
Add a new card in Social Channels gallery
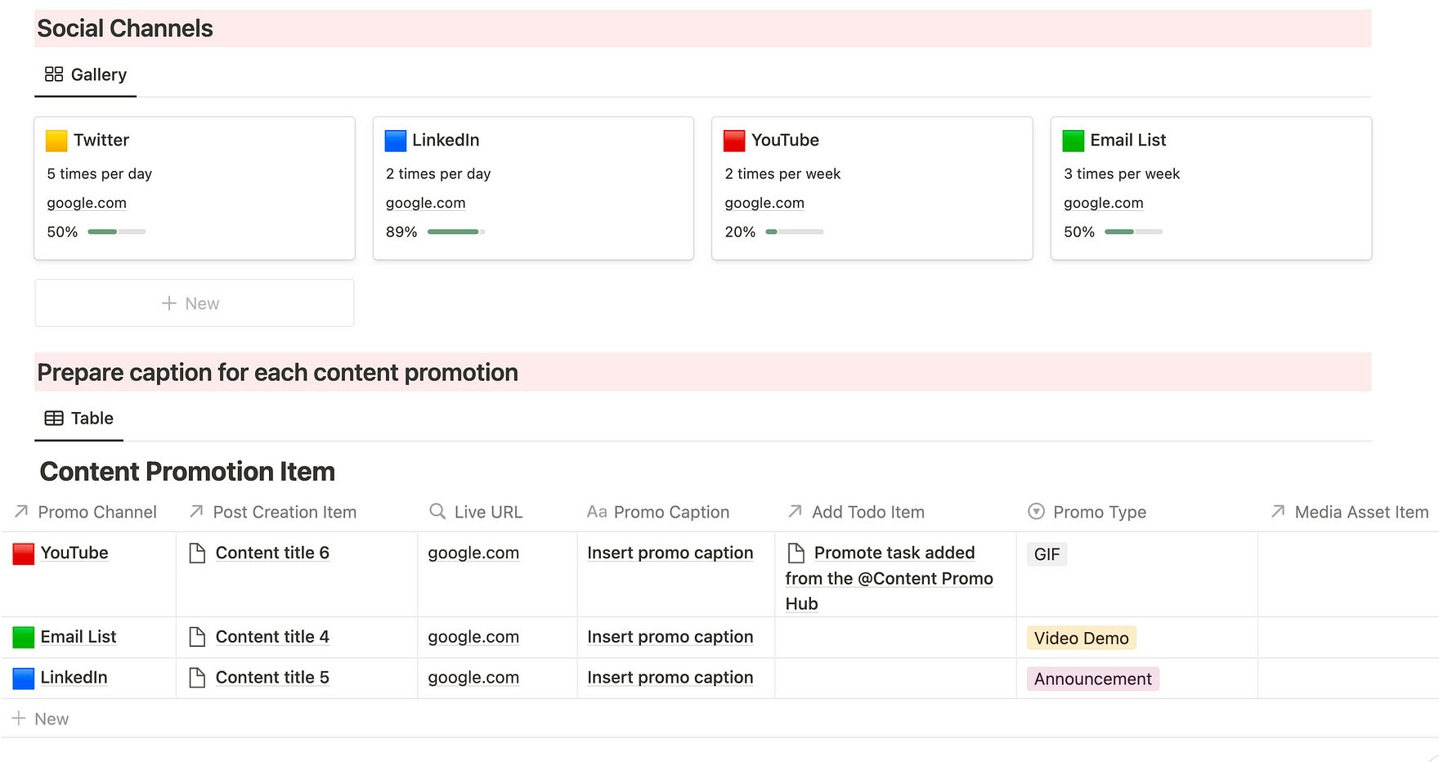[194, 303]
